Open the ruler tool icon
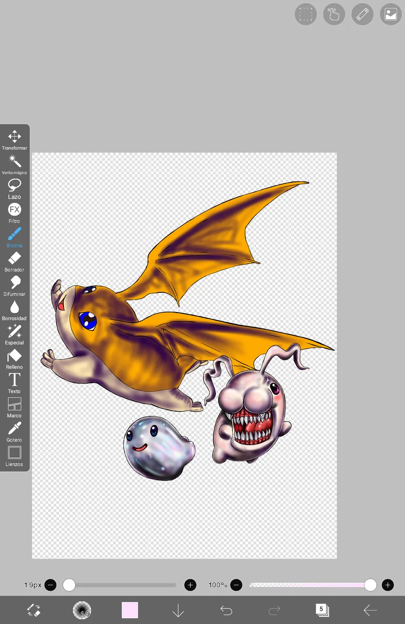This screenshot has width=405, height=624. click(362, 14)
